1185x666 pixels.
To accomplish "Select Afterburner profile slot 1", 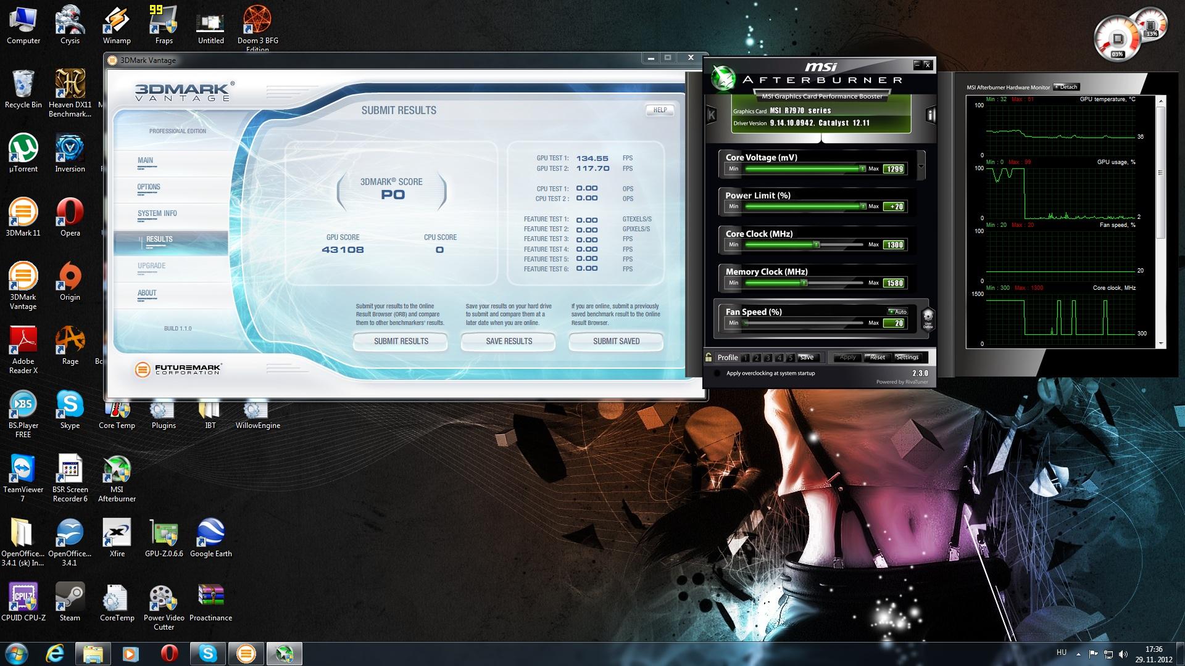I will (x=746, y=358).
